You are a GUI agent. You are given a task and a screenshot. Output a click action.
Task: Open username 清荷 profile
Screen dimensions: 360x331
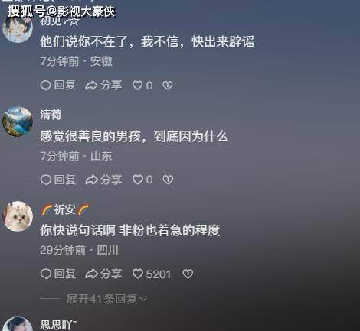pyautogui.click(x=51, y=115)
